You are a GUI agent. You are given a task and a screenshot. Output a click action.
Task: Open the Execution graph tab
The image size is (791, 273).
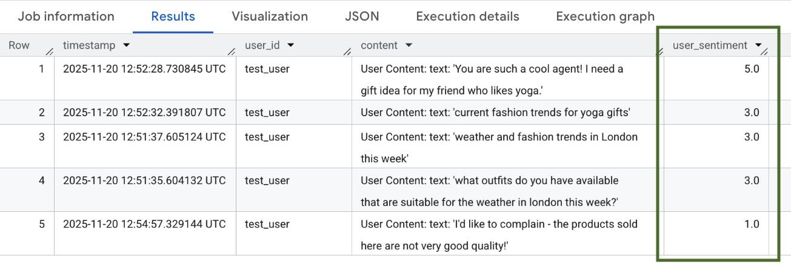pos(605,16)
